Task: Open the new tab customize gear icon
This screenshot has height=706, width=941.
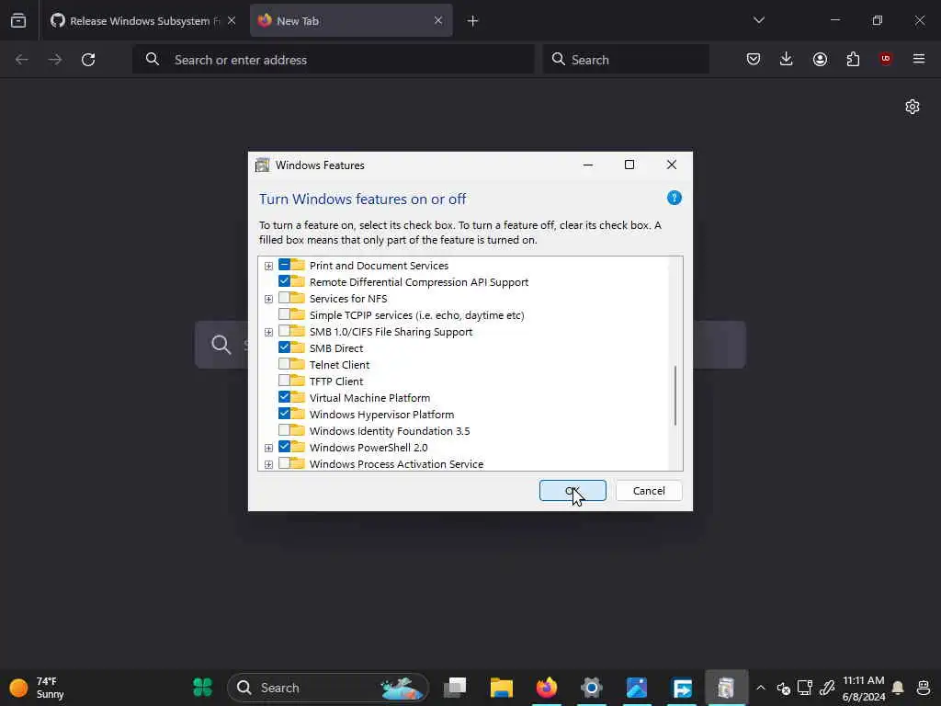Action: click(x=913, y=107)
